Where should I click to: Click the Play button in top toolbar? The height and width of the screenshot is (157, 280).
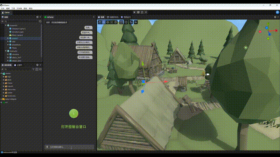134,12
